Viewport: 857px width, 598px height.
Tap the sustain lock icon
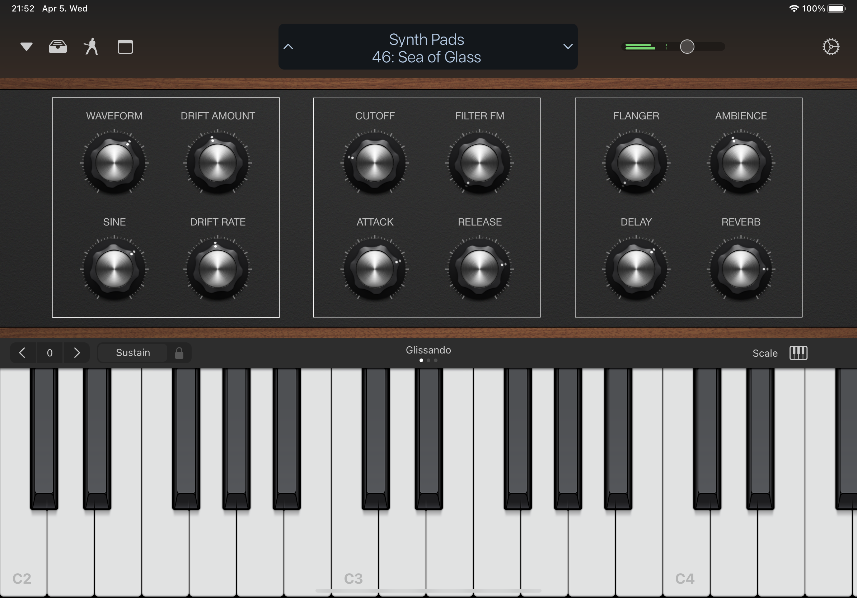click(179, 353)
